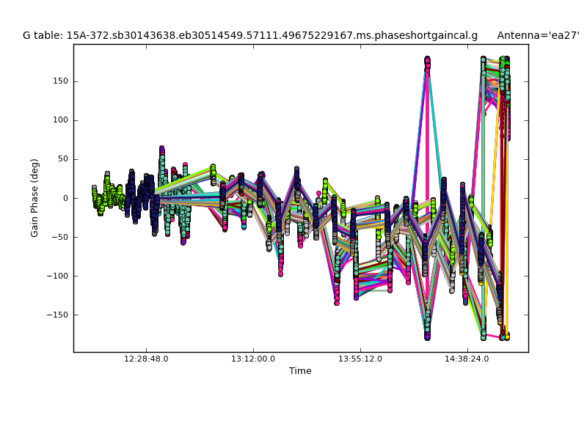The image size is (587, 440).
Task: Click the 100 y-axis tick label
Action: coord(59,120)
